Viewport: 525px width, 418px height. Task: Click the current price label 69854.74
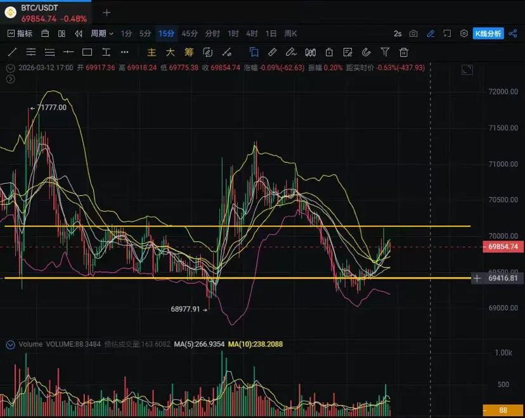click(x=503, y=247)
